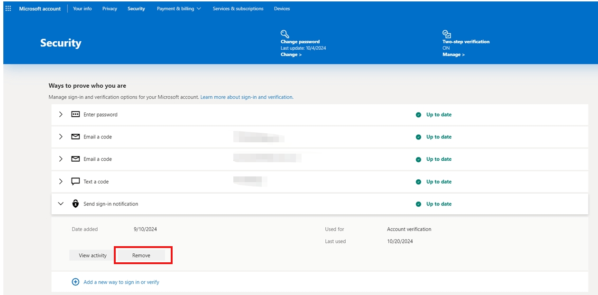Viewport: 598px width, 295px height.
Task: Click the Change password key icon
Action: [285, 34]
